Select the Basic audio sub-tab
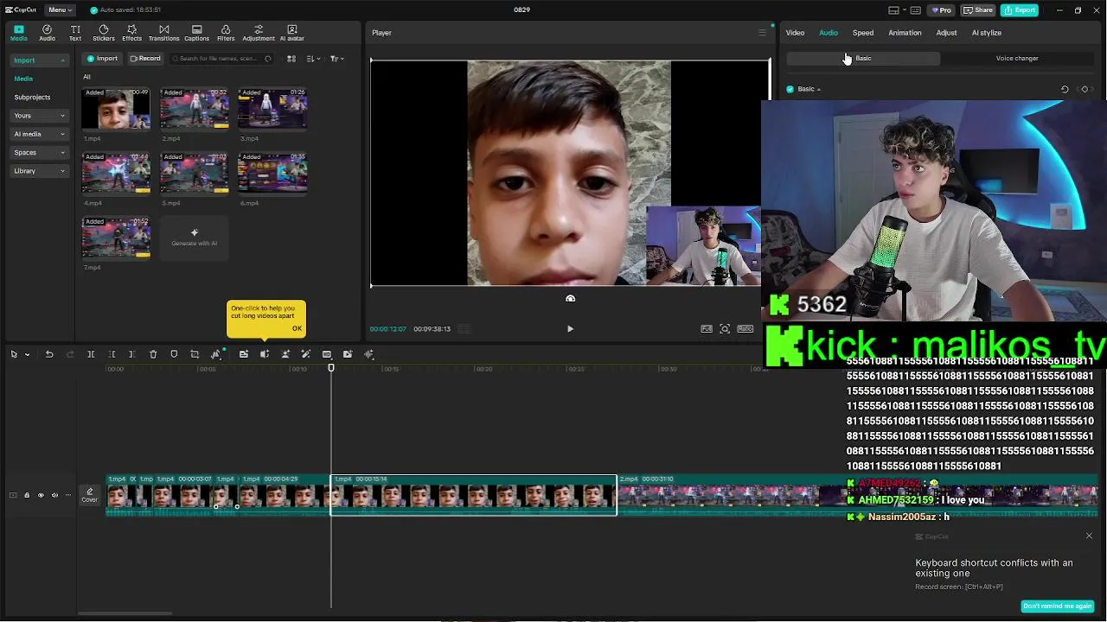 click(863, 59)
